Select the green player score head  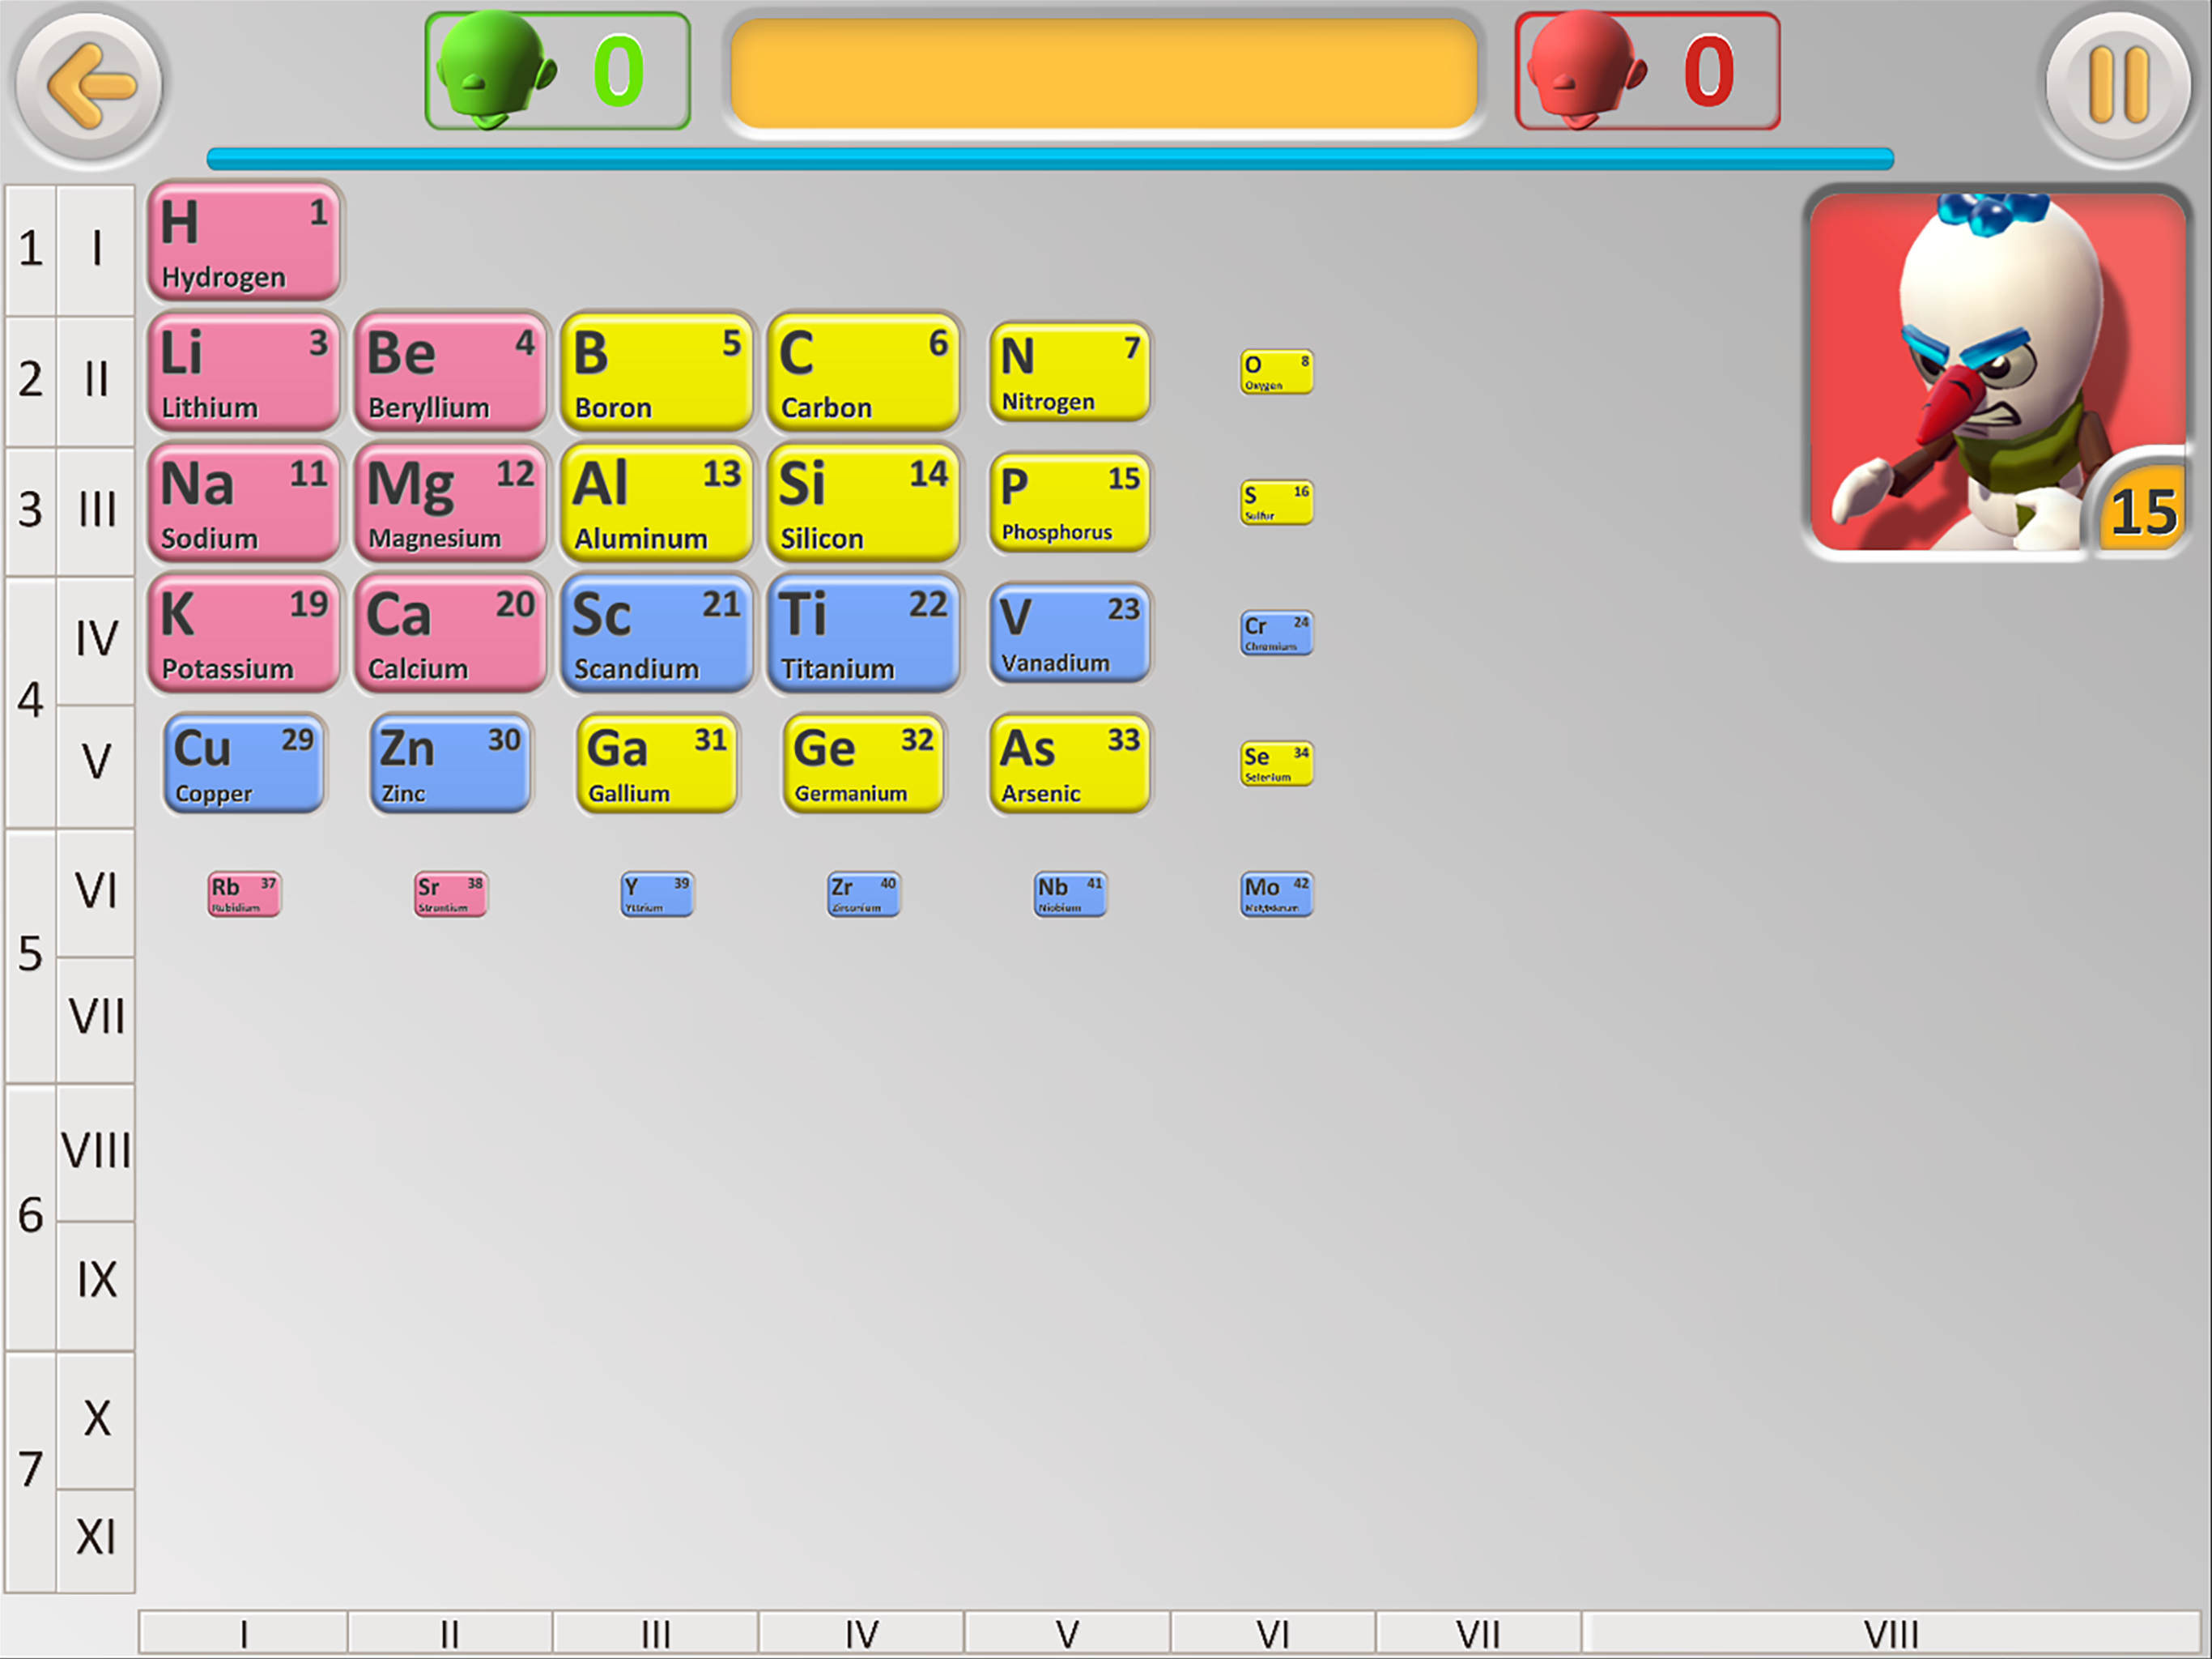tap(496, 70)
